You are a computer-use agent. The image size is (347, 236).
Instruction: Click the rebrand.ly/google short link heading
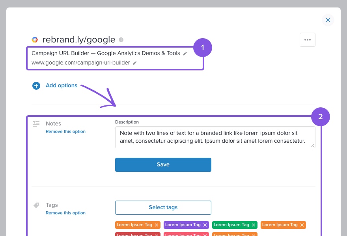point(79,40)
